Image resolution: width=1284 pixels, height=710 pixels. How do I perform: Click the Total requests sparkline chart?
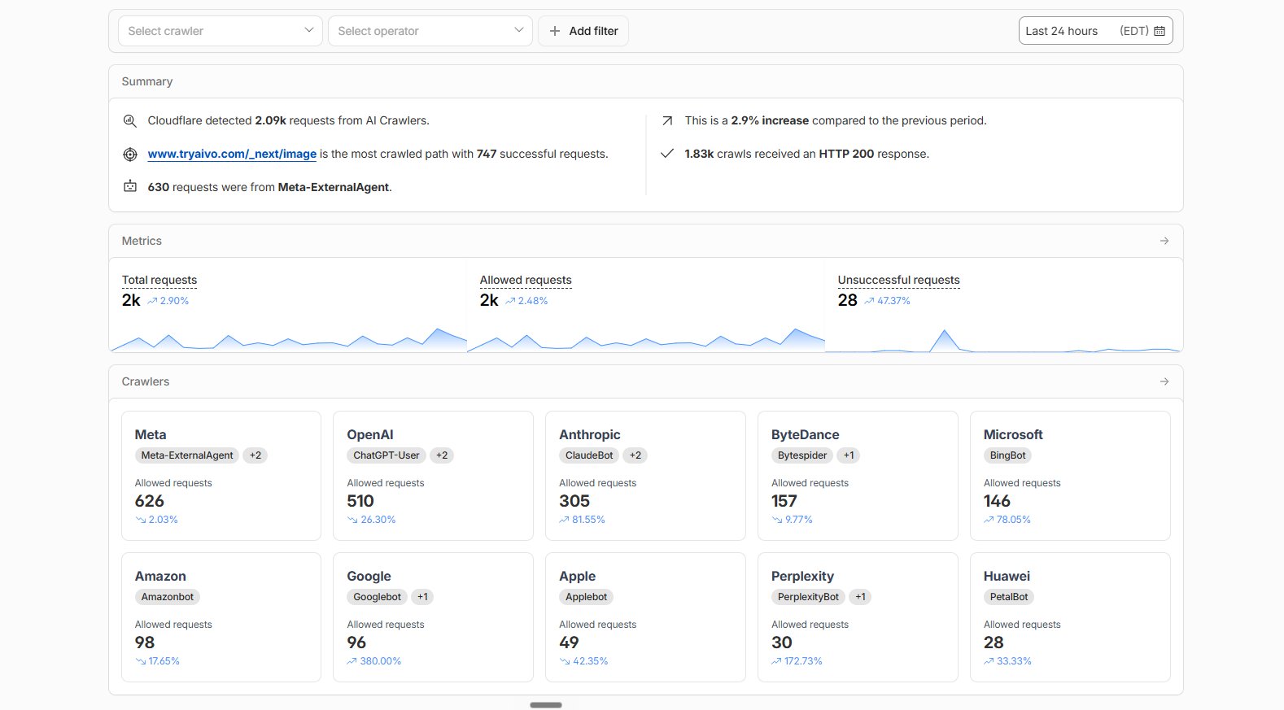pos(288,338)
